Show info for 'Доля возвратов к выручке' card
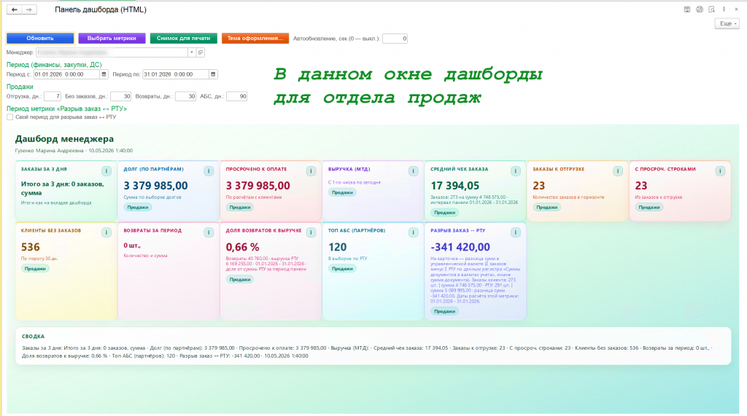This screenshot has width=747, height=416. point(311,232)
